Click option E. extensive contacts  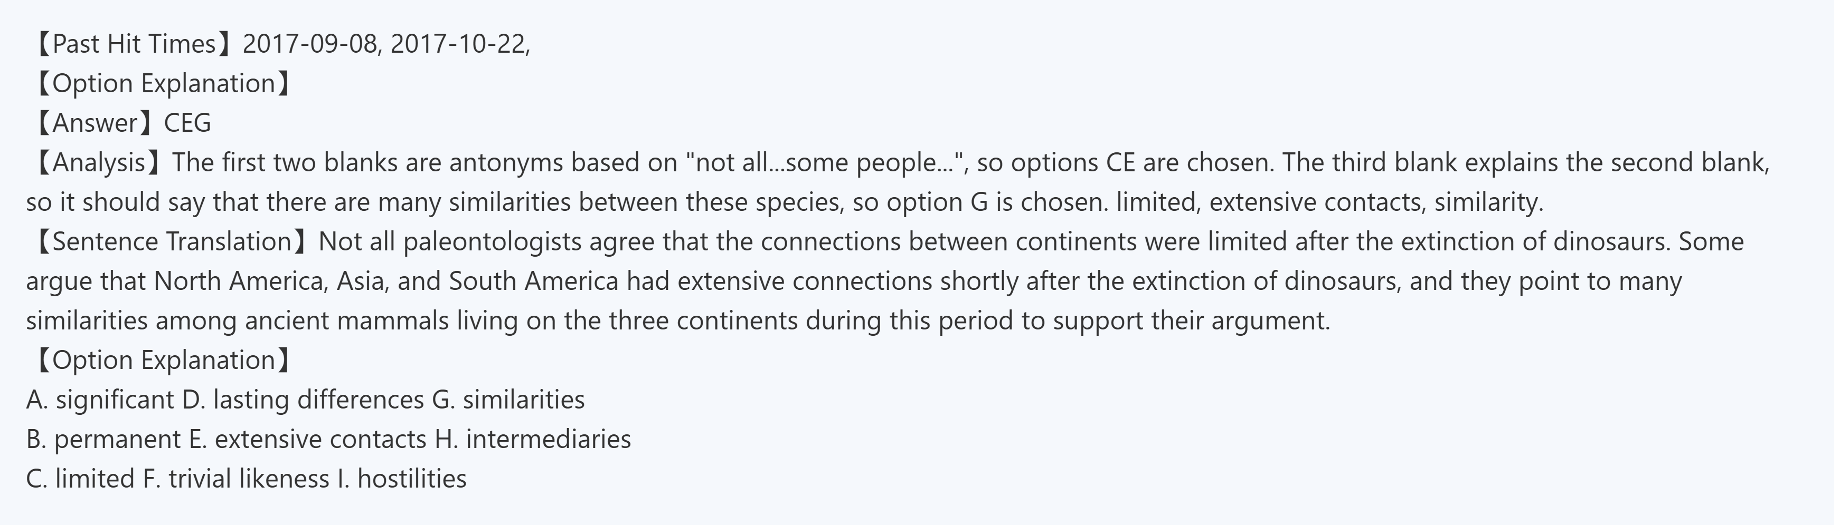click(x=308, y=439)
